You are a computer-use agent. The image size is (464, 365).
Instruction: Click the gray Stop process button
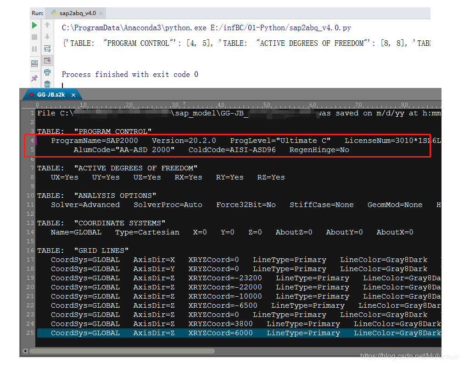point(34,37)
